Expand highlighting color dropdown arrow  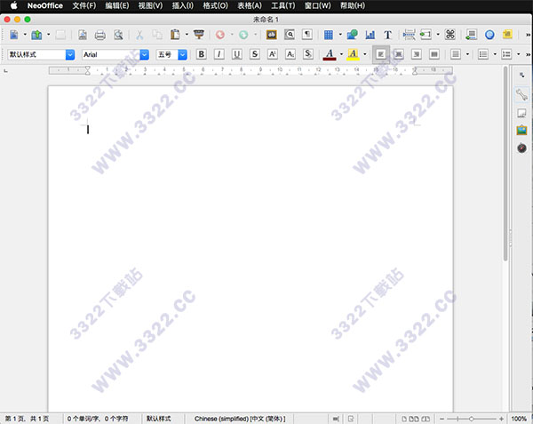pyautogui.click(x=365, y=54)
